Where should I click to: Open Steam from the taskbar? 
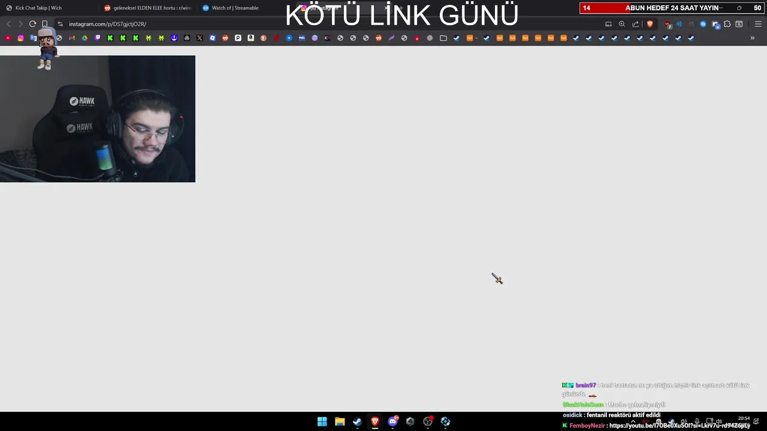(357, 421)
